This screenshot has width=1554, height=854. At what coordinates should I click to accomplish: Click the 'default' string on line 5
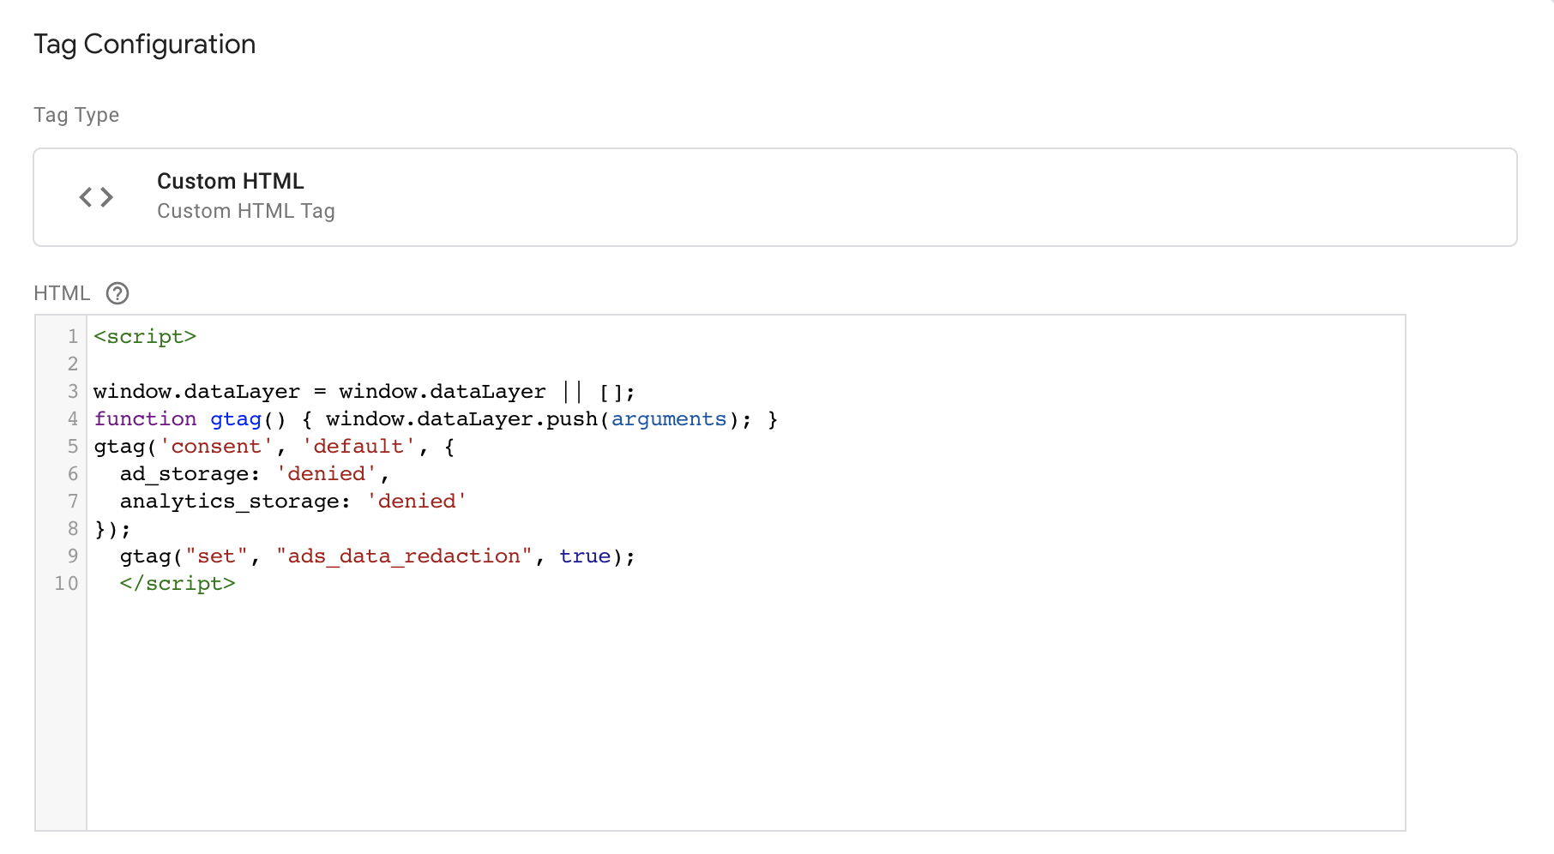click(x=358, y=447)
